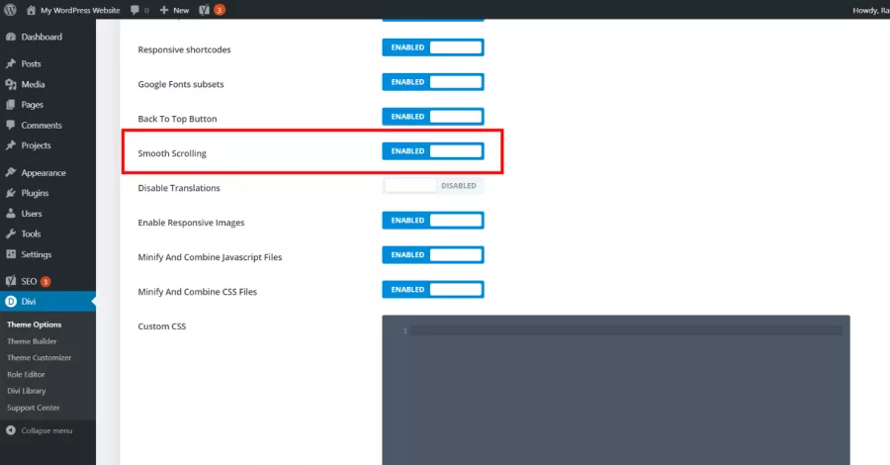Click the Howdy account menu
This screenshot has height=465, width=890.
[870, 10]
